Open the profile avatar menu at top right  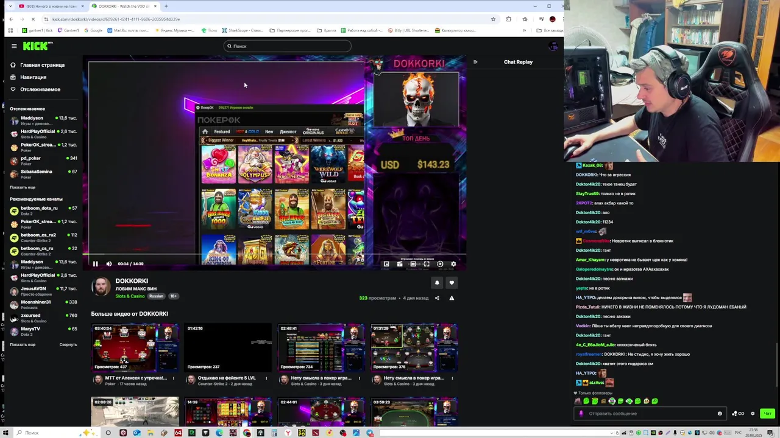(x=553, y=46)
